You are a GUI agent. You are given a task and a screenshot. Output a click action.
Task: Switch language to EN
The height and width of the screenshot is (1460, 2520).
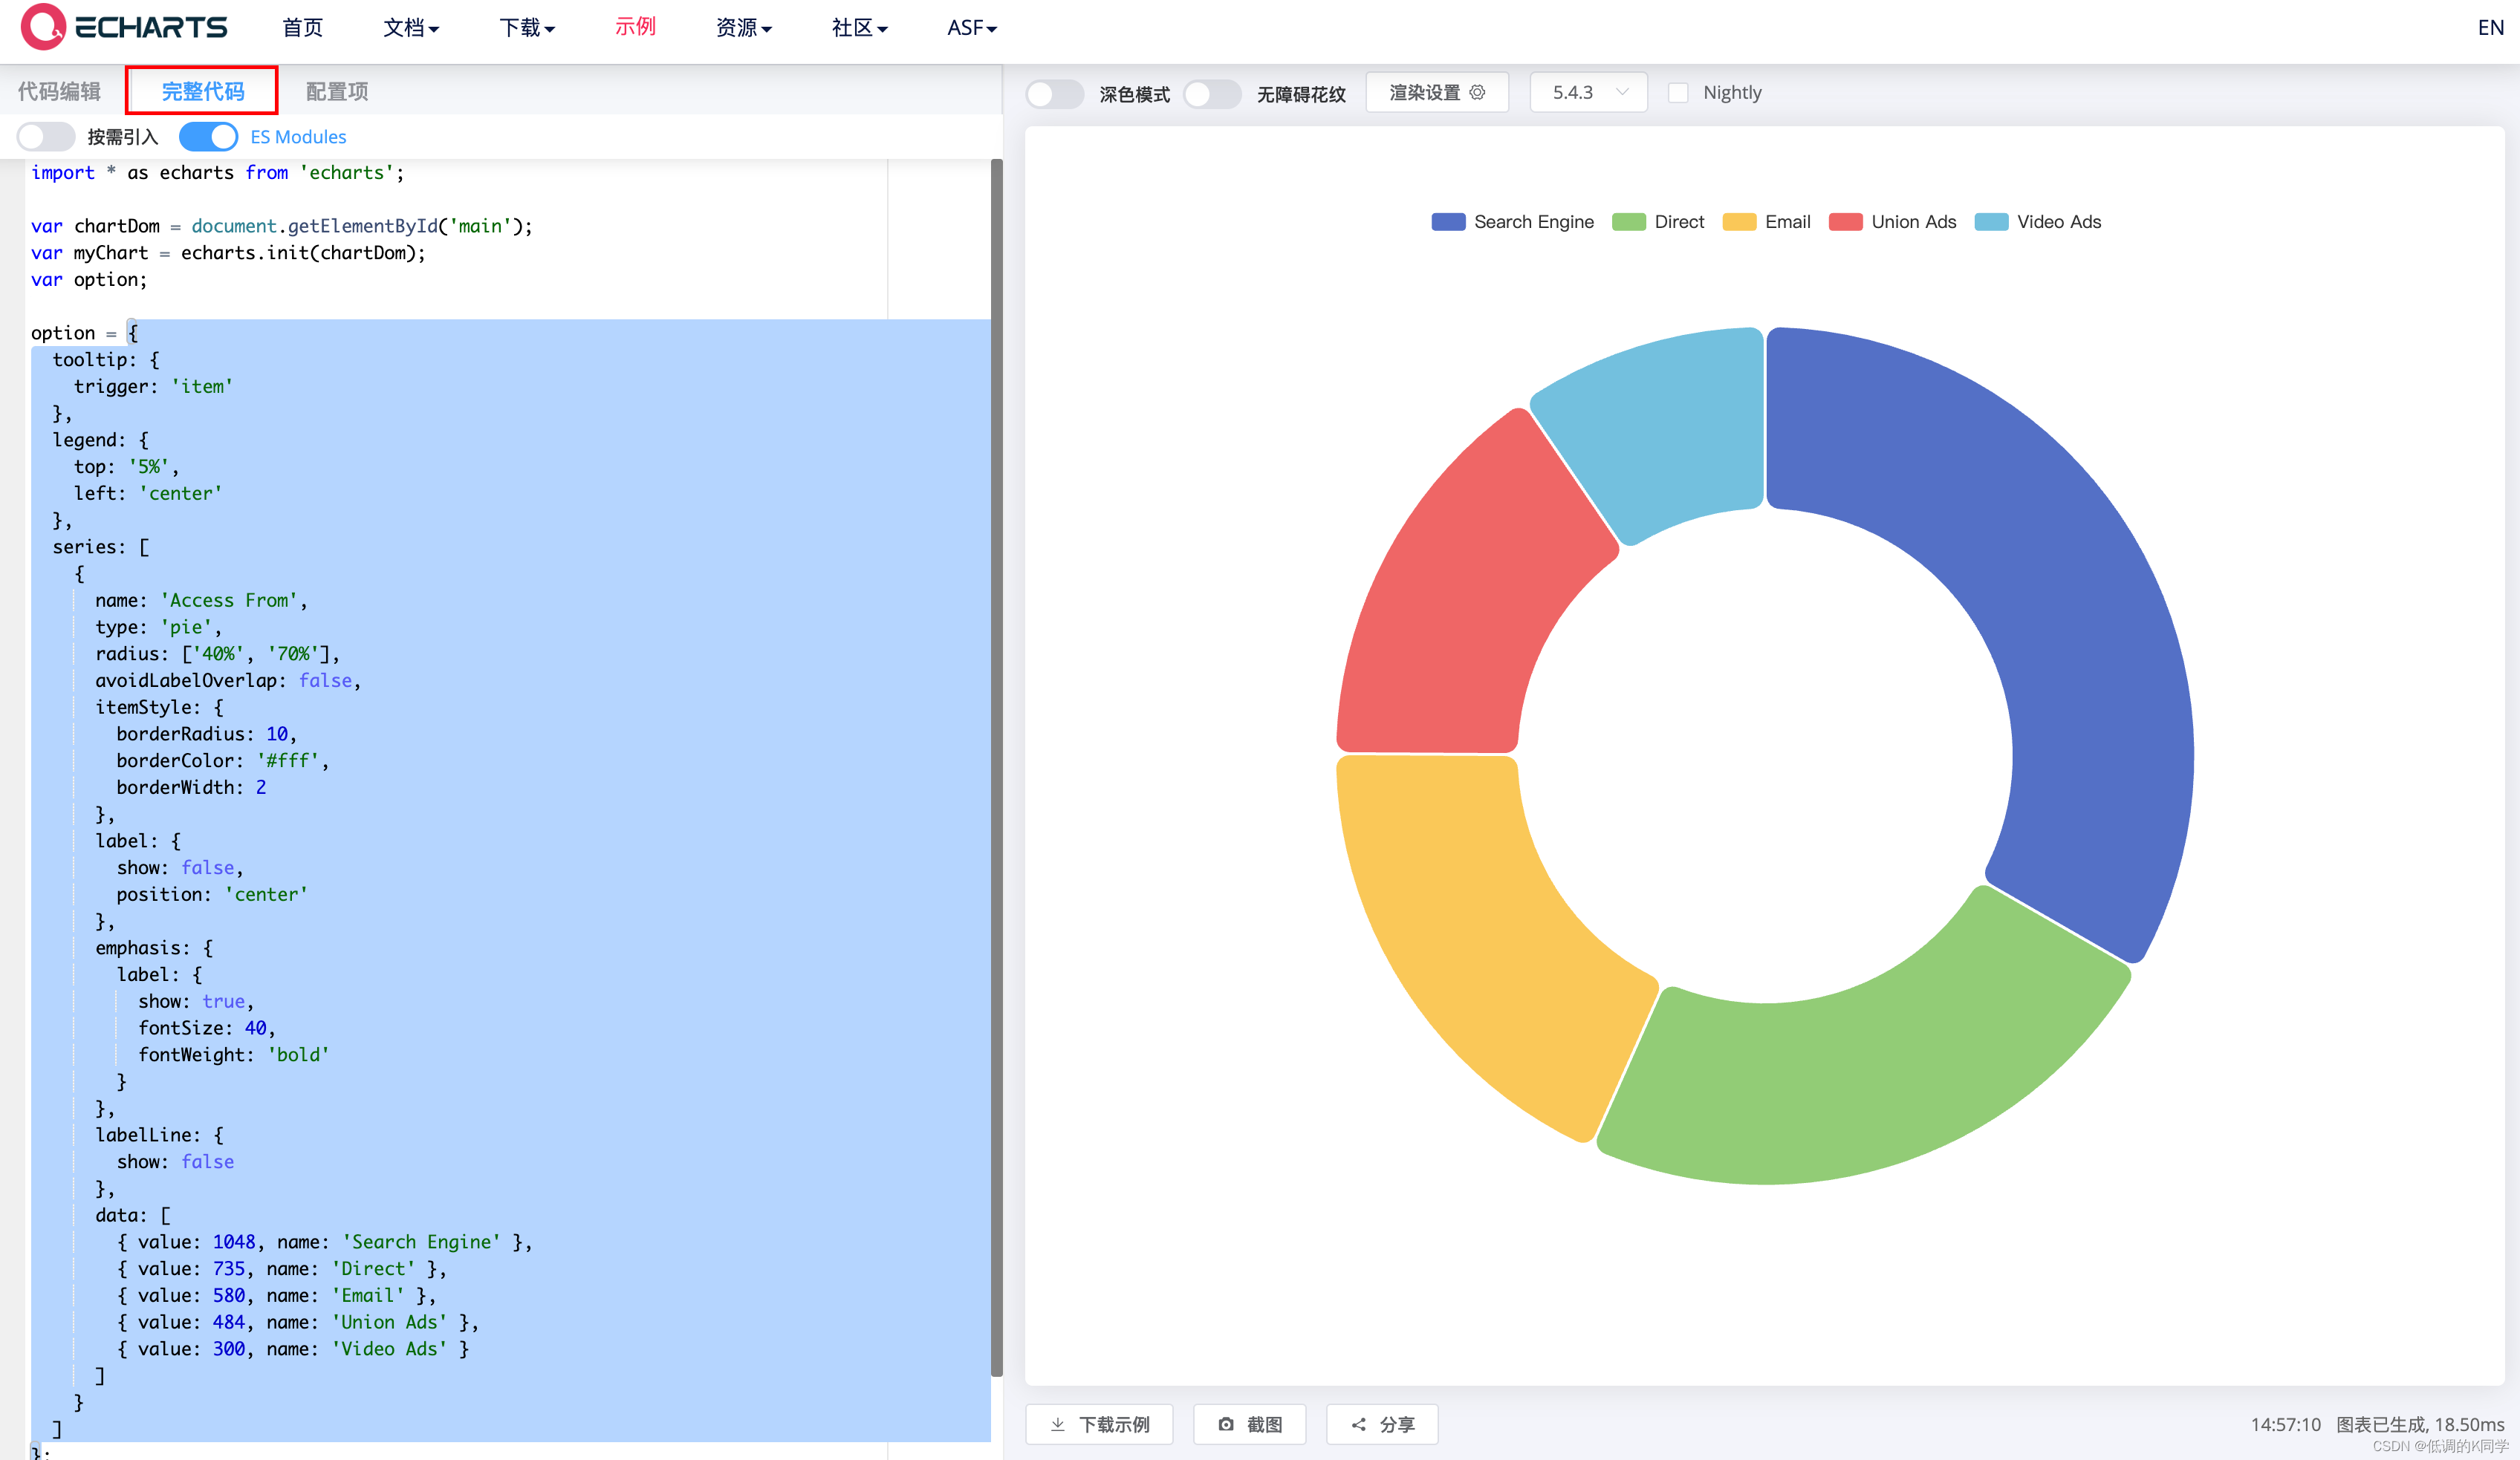[x=2490, y=27]
